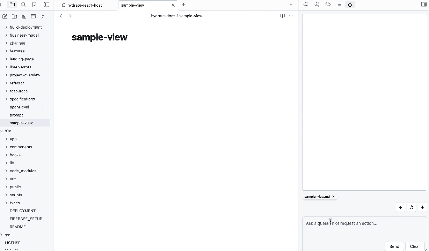The width and height of the screenshot is (429, 251).
Task: Click the Send button in the chat panel
Action: pos(394,246)
